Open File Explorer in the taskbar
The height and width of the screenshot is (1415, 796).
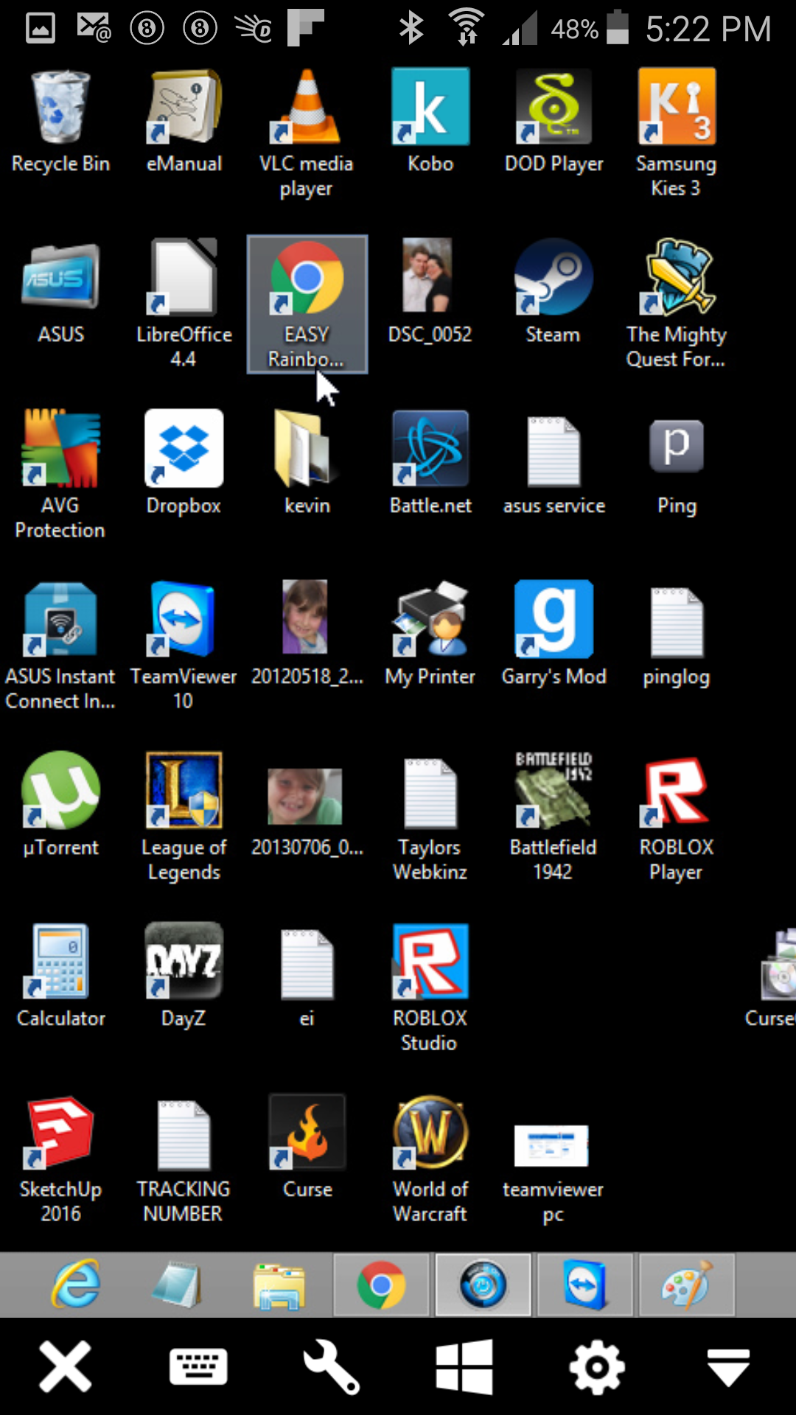pyautogui.click(x=279, y=1285)
